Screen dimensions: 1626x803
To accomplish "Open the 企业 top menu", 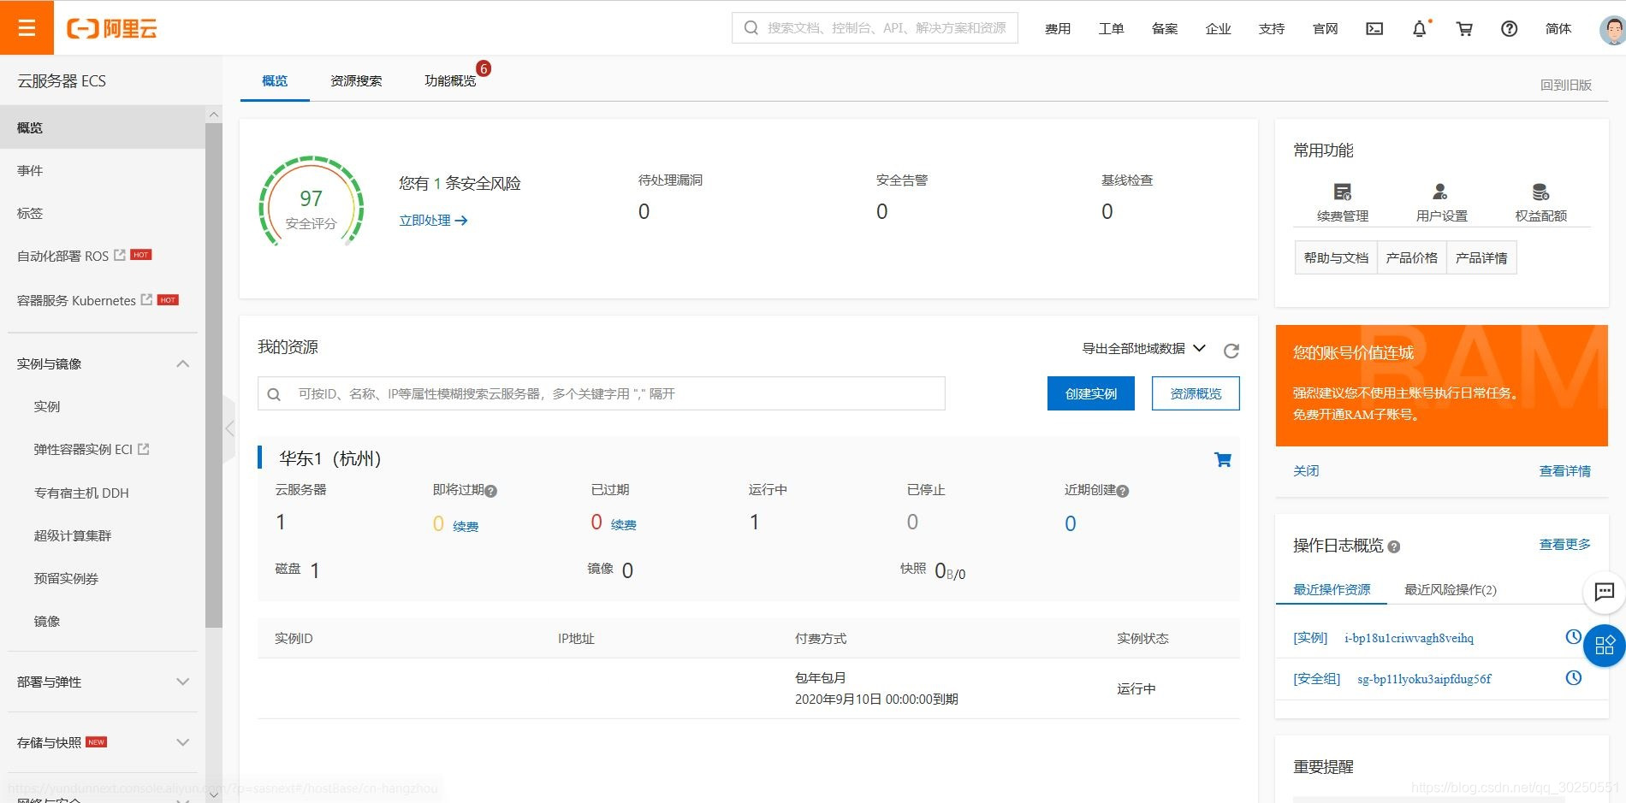I will (1218, 28).
